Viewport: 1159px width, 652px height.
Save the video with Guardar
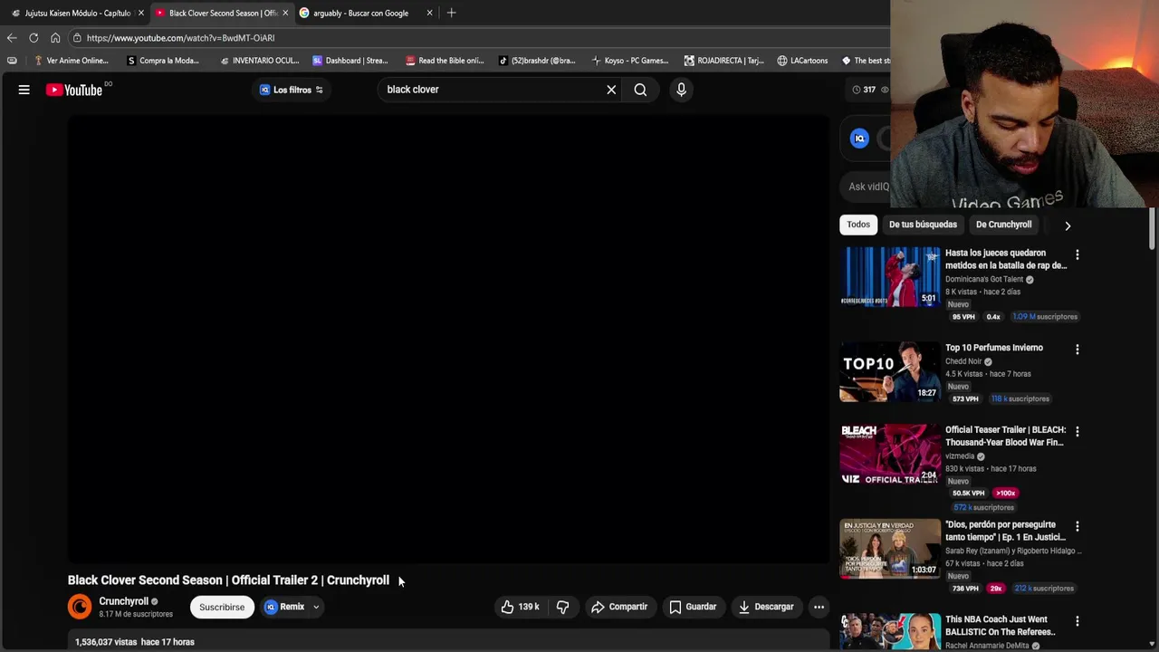[693, 607]
